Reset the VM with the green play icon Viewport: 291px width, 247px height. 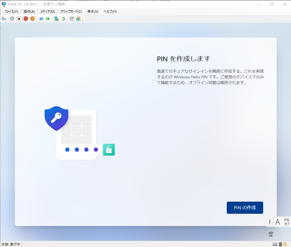pyautogui.click(x=48, y=19)
